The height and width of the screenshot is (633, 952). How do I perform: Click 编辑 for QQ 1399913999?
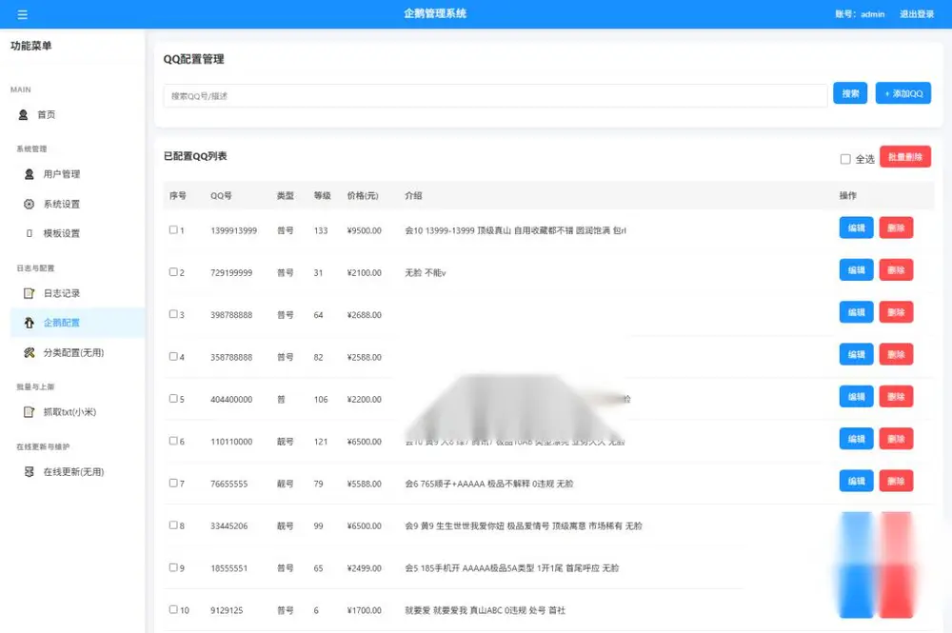click(856, 227)
